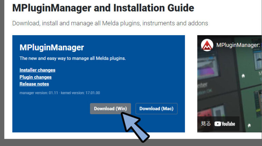Click the large blue arrow pointer graphic

(x=134, y=127)
